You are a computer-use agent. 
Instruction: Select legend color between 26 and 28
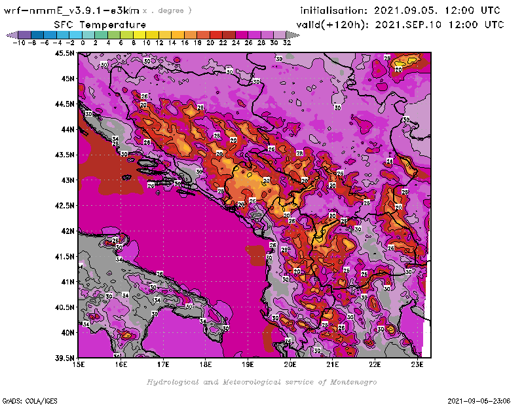[254, 35]
